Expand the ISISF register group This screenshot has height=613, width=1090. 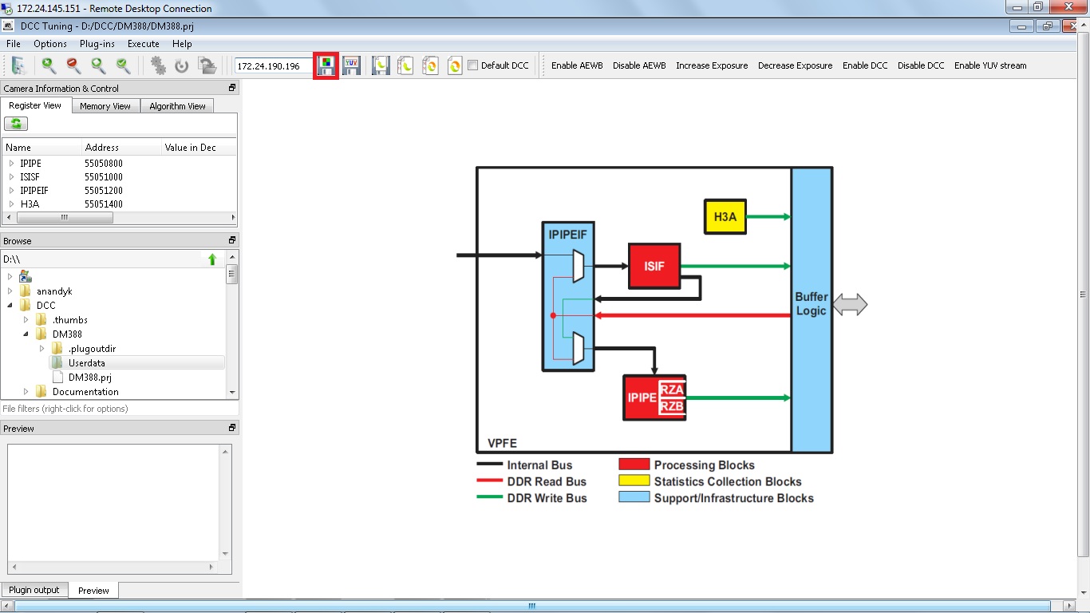coord(11,177)
